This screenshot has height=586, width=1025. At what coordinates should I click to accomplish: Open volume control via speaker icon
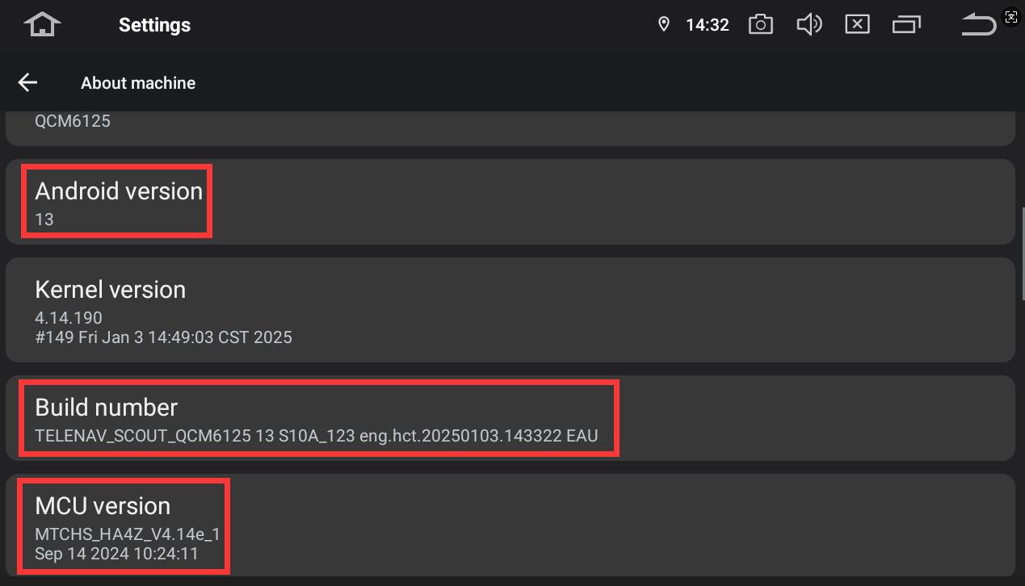click(809, 24)
